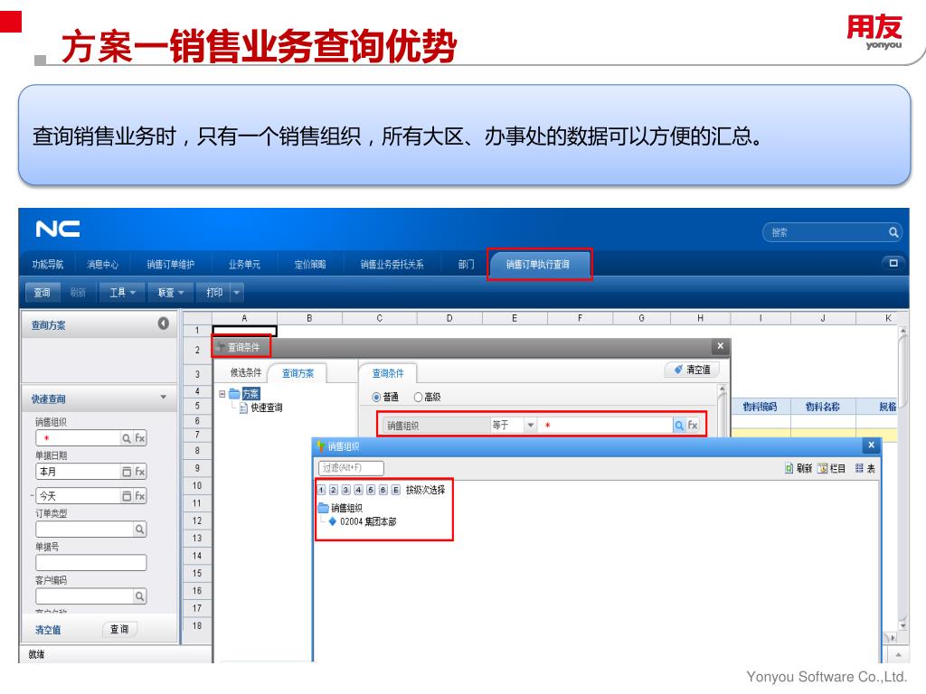Image resolution: width=926 pixels, height=694 pixels.
Task: Click Fx icon beside quick query 销售组织
Action: tap(139, 438)
